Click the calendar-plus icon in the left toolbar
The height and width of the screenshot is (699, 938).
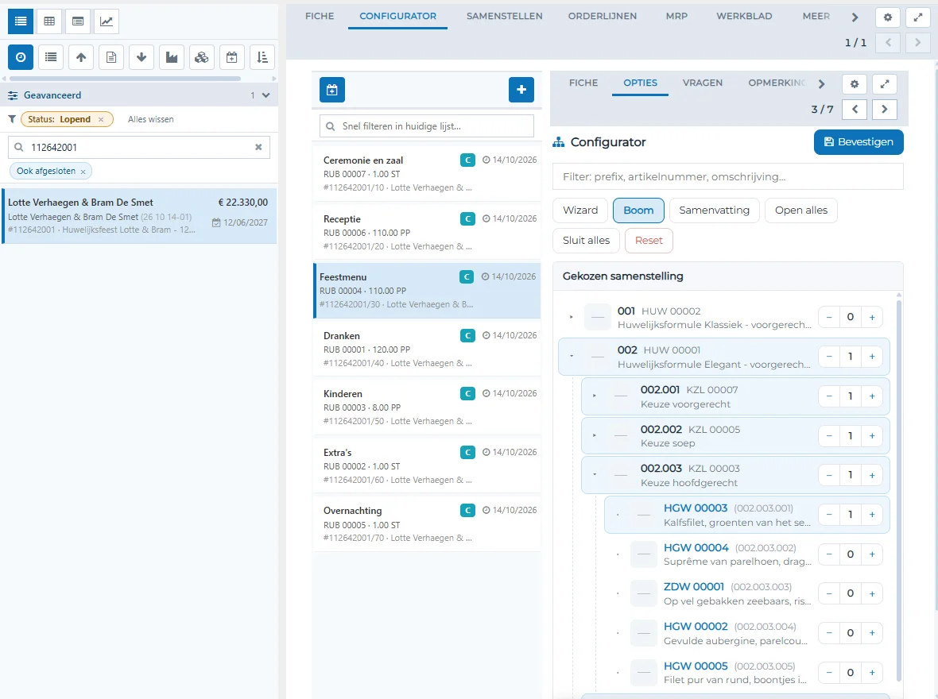point(231,57)
